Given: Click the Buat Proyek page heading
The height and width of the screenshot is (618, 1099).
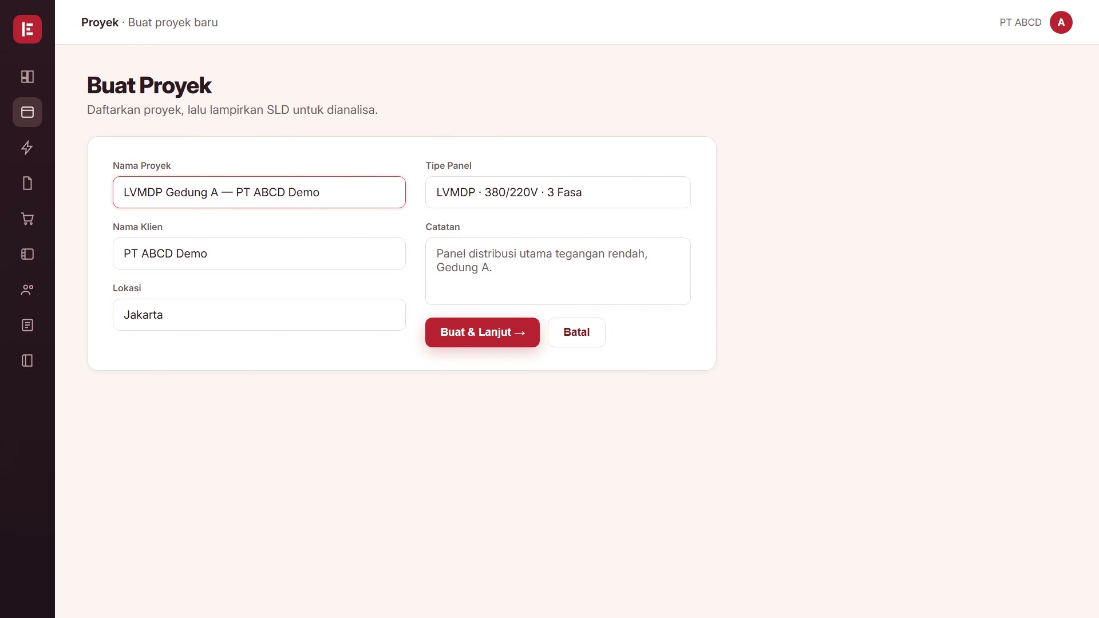Looking at the screenshot, I should click(x=149, y=86).
